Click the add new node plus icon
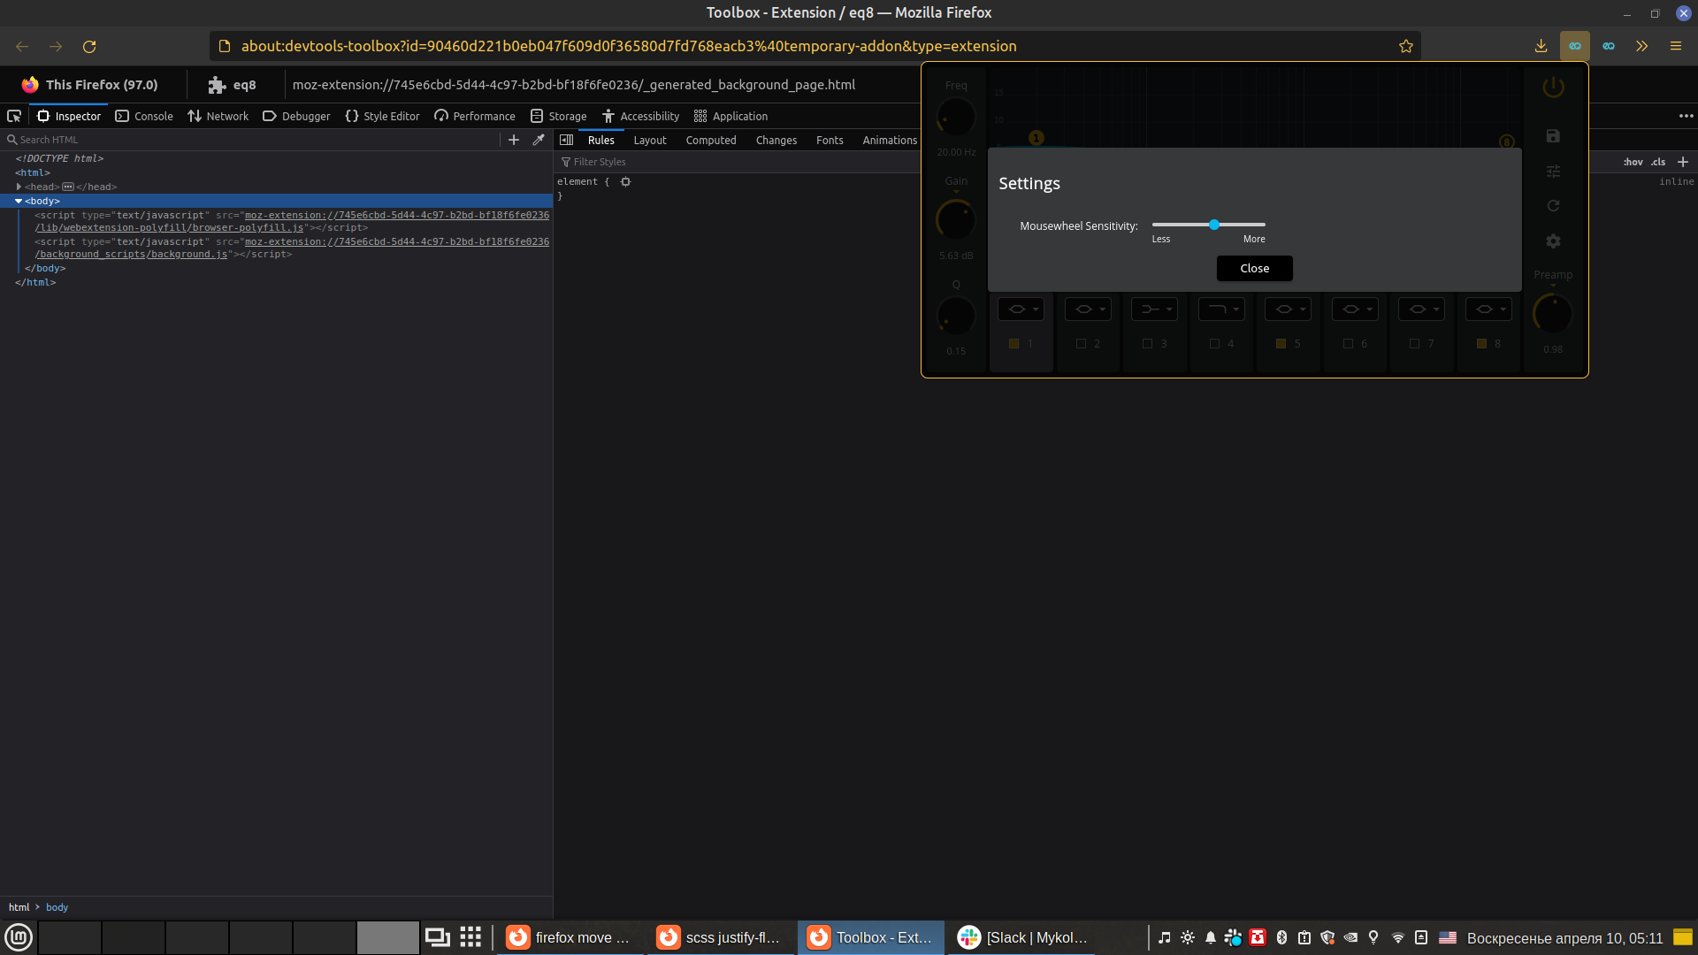This screenshot has height=955, width=1698. point(514,140)
